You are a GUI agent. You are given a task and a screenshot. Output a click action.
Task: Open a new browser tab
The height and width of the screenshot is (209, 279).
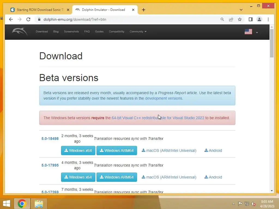click(x=144, y=10)
